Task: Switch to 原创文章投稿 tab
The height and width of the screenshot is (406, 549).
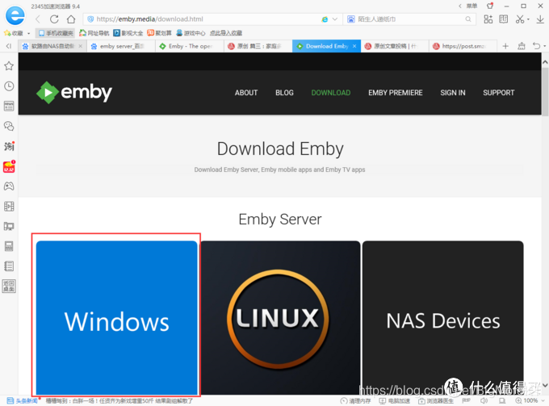Action: pyautogui.click(x=395, y=46)
